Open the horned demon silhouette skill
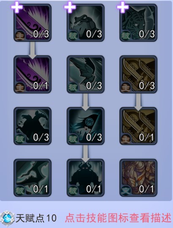 pyautogui.click(x=86, y=178)
